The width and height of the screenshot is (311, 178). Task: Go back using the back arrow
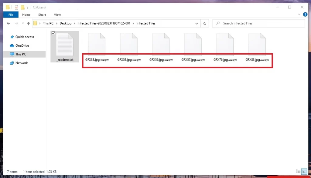coord(8,23)
